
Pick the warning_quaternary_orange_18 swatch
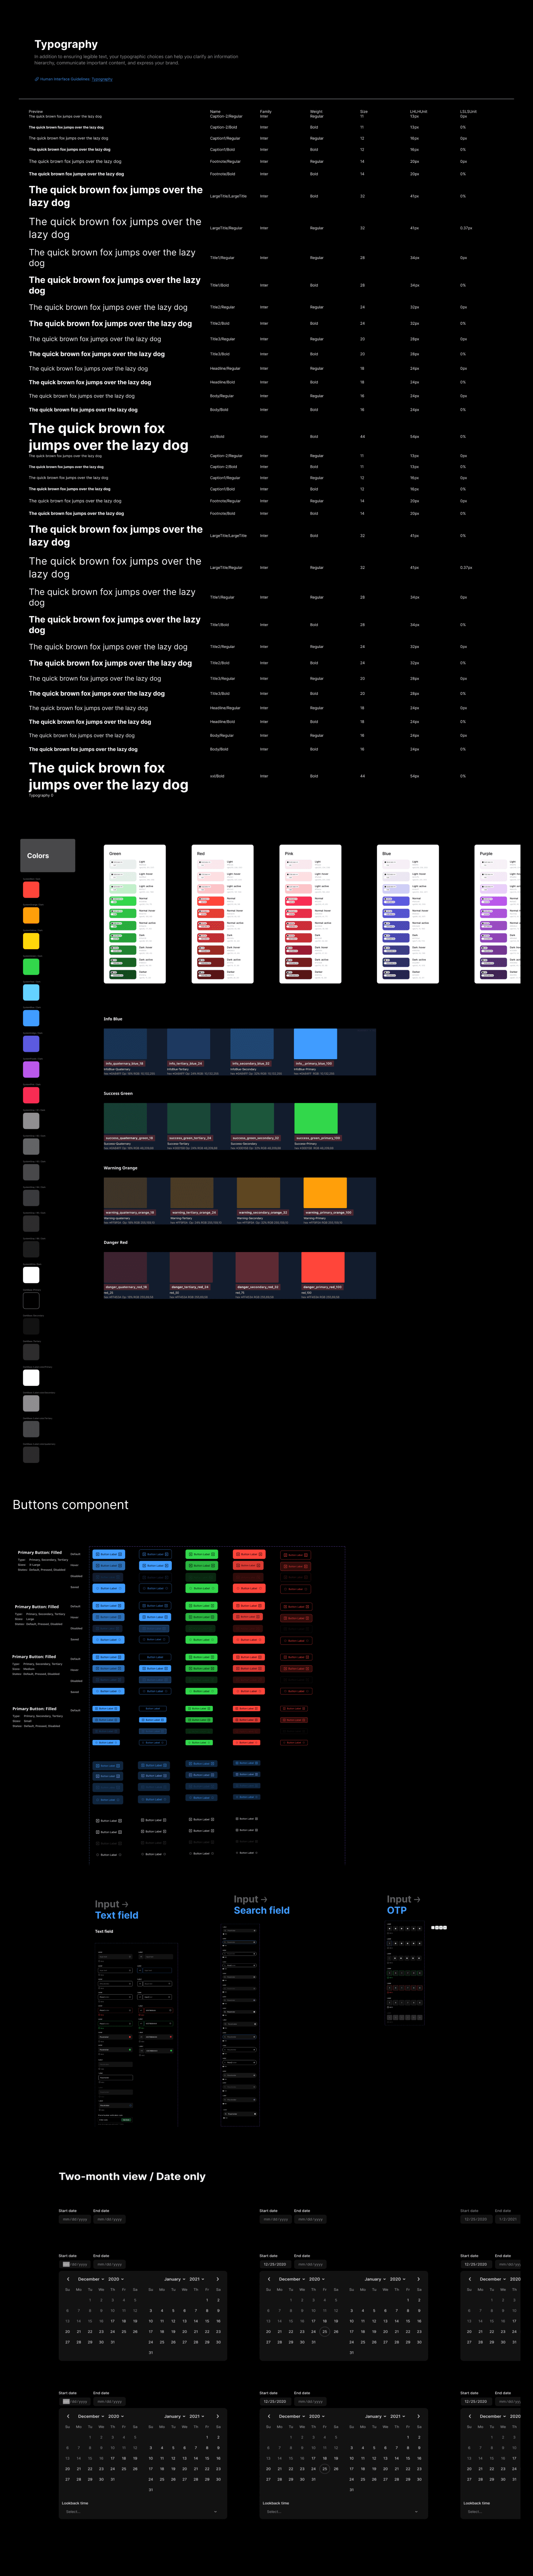(125, 1193)
